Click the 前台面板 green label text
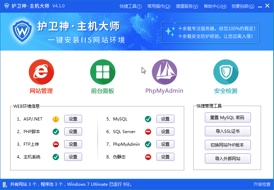The image size is (274, 190). tap(102, 91)
